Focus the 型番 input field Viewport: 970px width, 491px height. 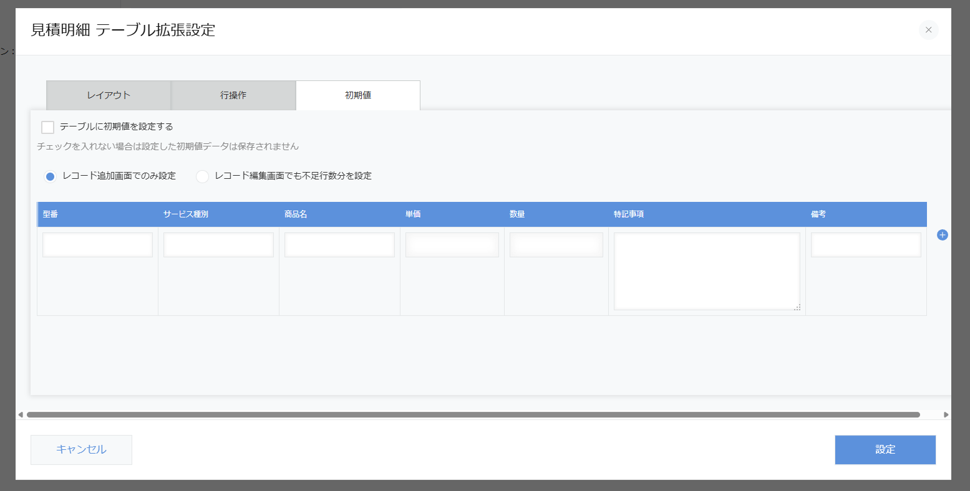coord(97,245)
